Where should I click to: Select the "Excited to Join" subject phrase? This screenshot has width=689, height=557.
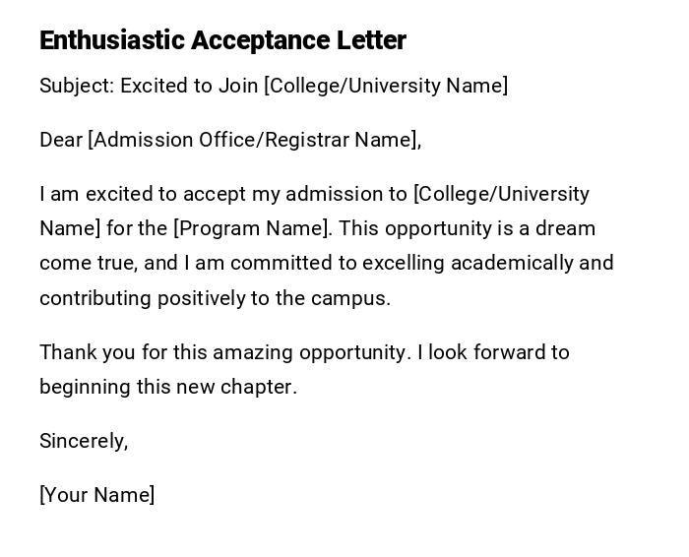click(189, 86)
